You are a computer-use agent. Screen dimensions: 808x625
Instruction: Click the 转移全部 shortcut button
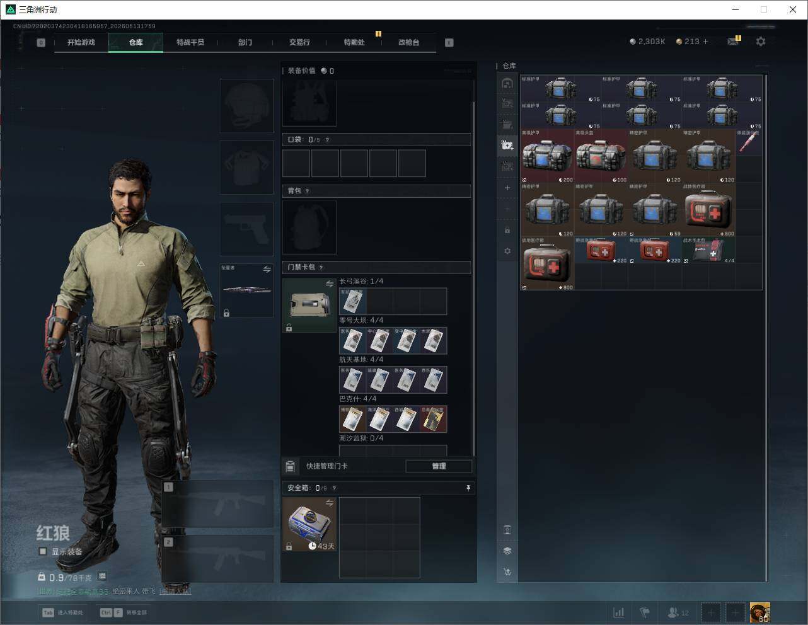[x=124, y=612]
